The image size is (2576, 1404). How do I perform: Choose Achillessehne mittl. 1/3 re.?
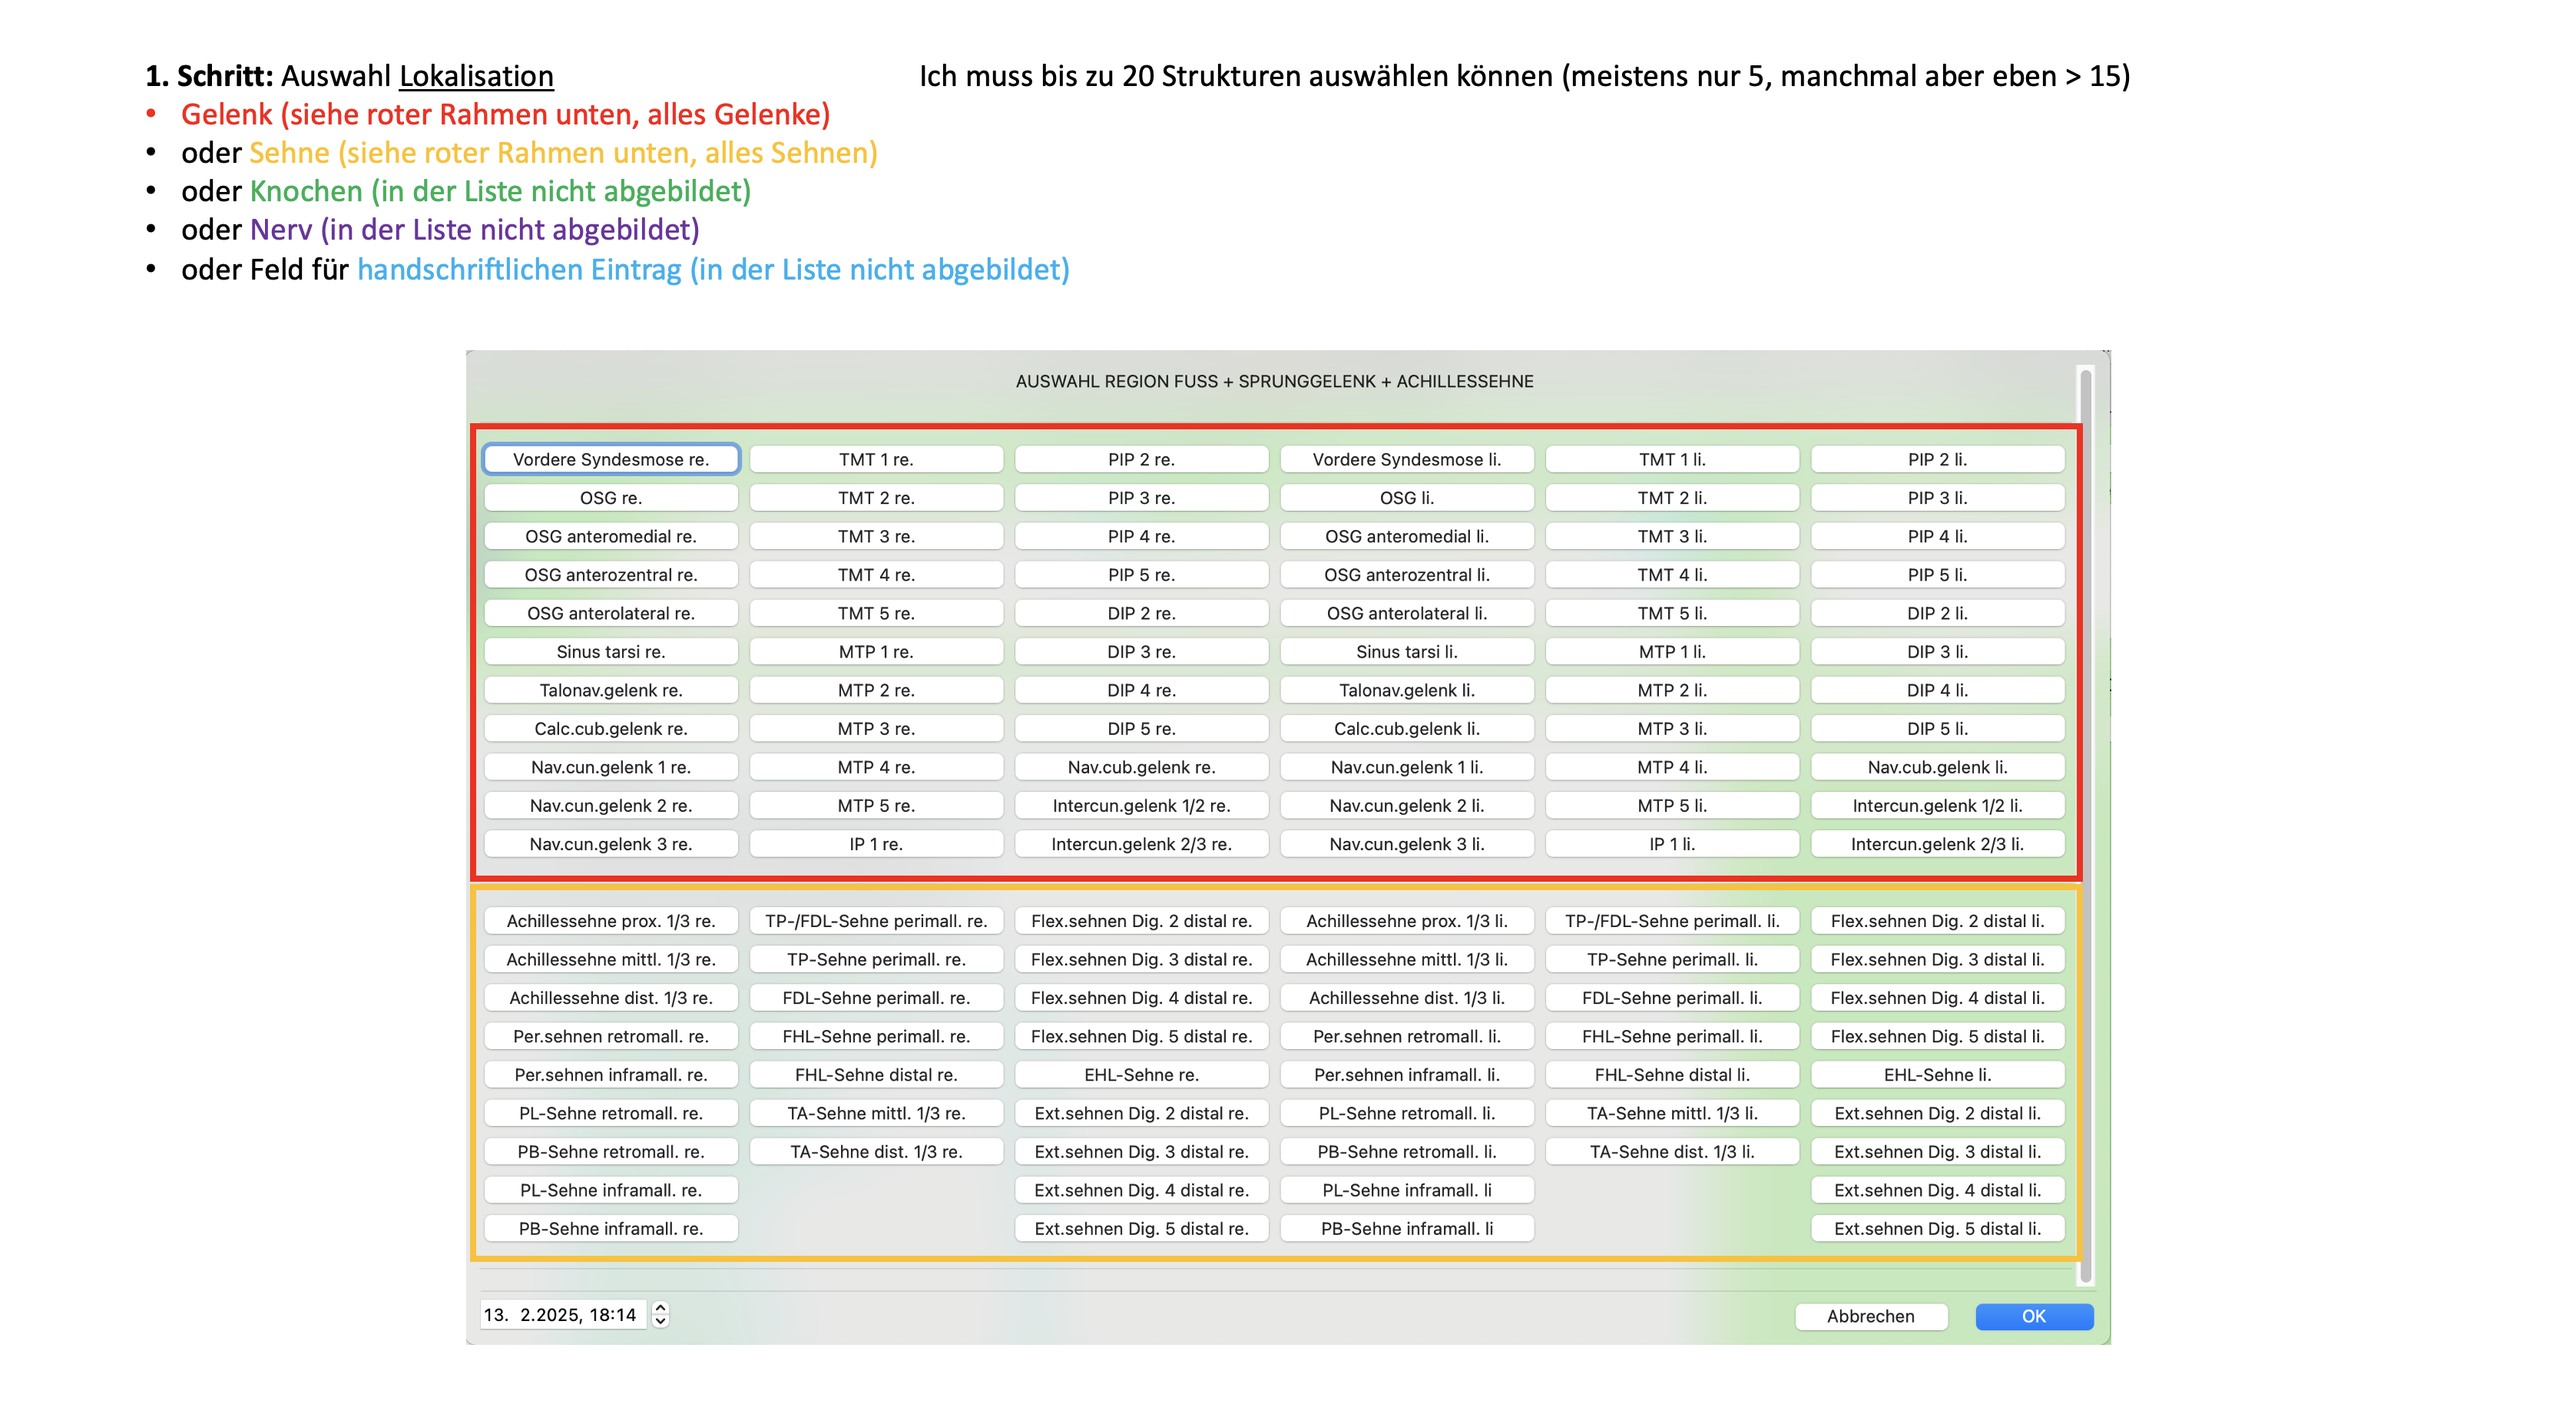611,959
